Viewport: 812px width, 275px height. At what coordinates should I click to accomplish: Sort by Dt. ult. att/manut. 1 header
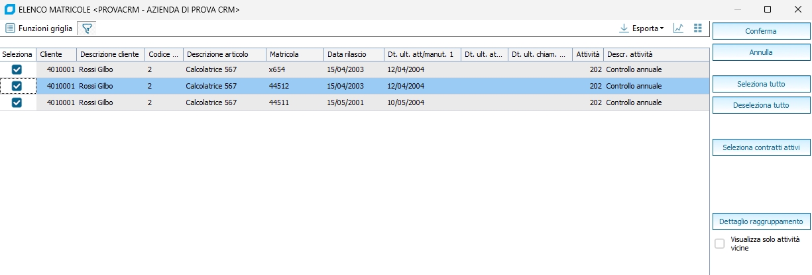(422, 54)
